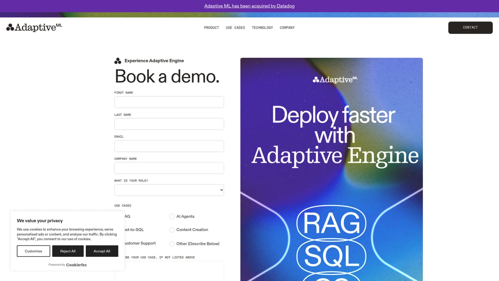Select the Content Creation radio button
499x281 pixels.
172,230
